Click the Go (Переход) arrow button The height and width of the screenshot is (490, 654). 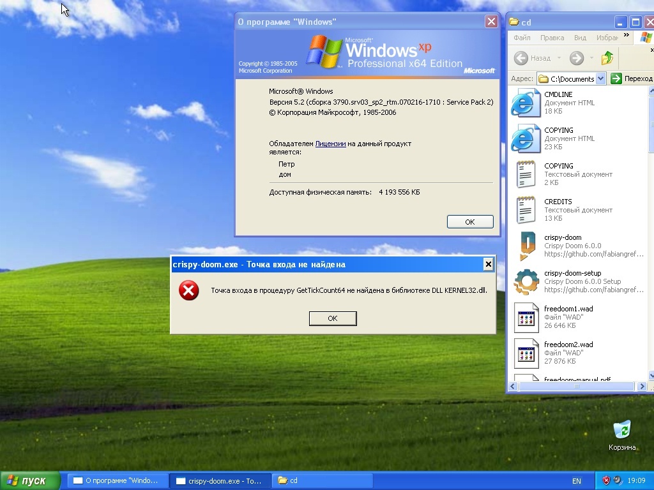coord(616,78)
